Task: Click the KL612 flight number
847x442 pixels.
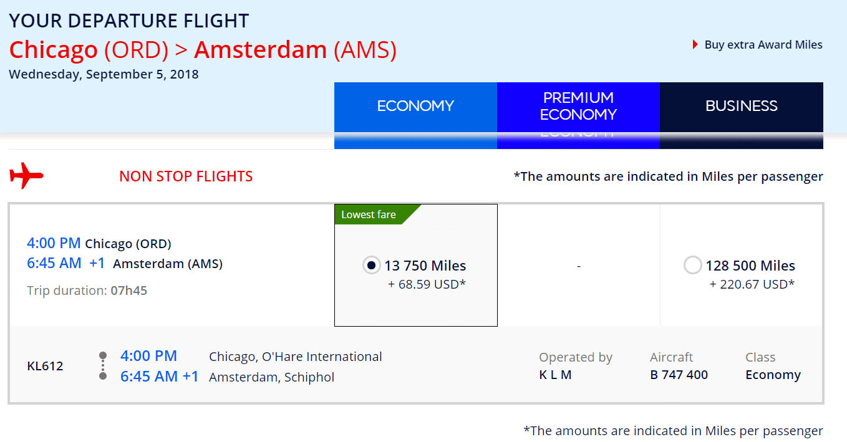Action: (46, 366)
